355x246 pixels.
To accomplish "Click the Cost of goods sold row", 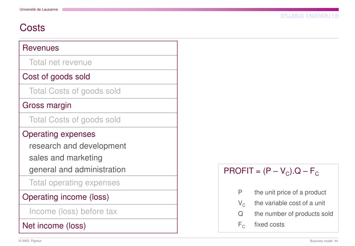I will pyautogui.click(x=98, y=77).
